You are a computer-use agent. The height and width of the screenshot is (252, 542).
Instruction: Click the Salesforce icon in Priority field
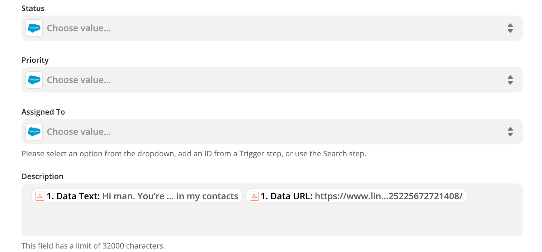point(34,80)
